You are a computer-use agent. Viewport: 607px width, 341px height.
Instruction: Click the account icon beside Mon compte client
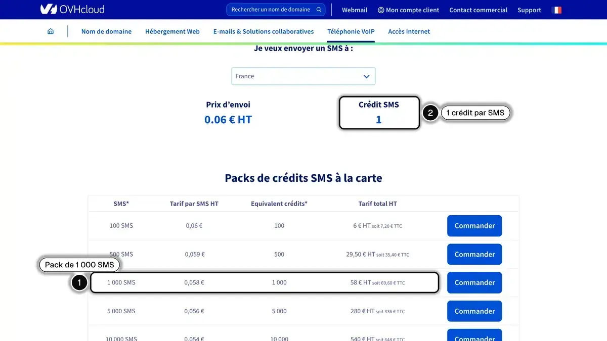click(381, 10)
